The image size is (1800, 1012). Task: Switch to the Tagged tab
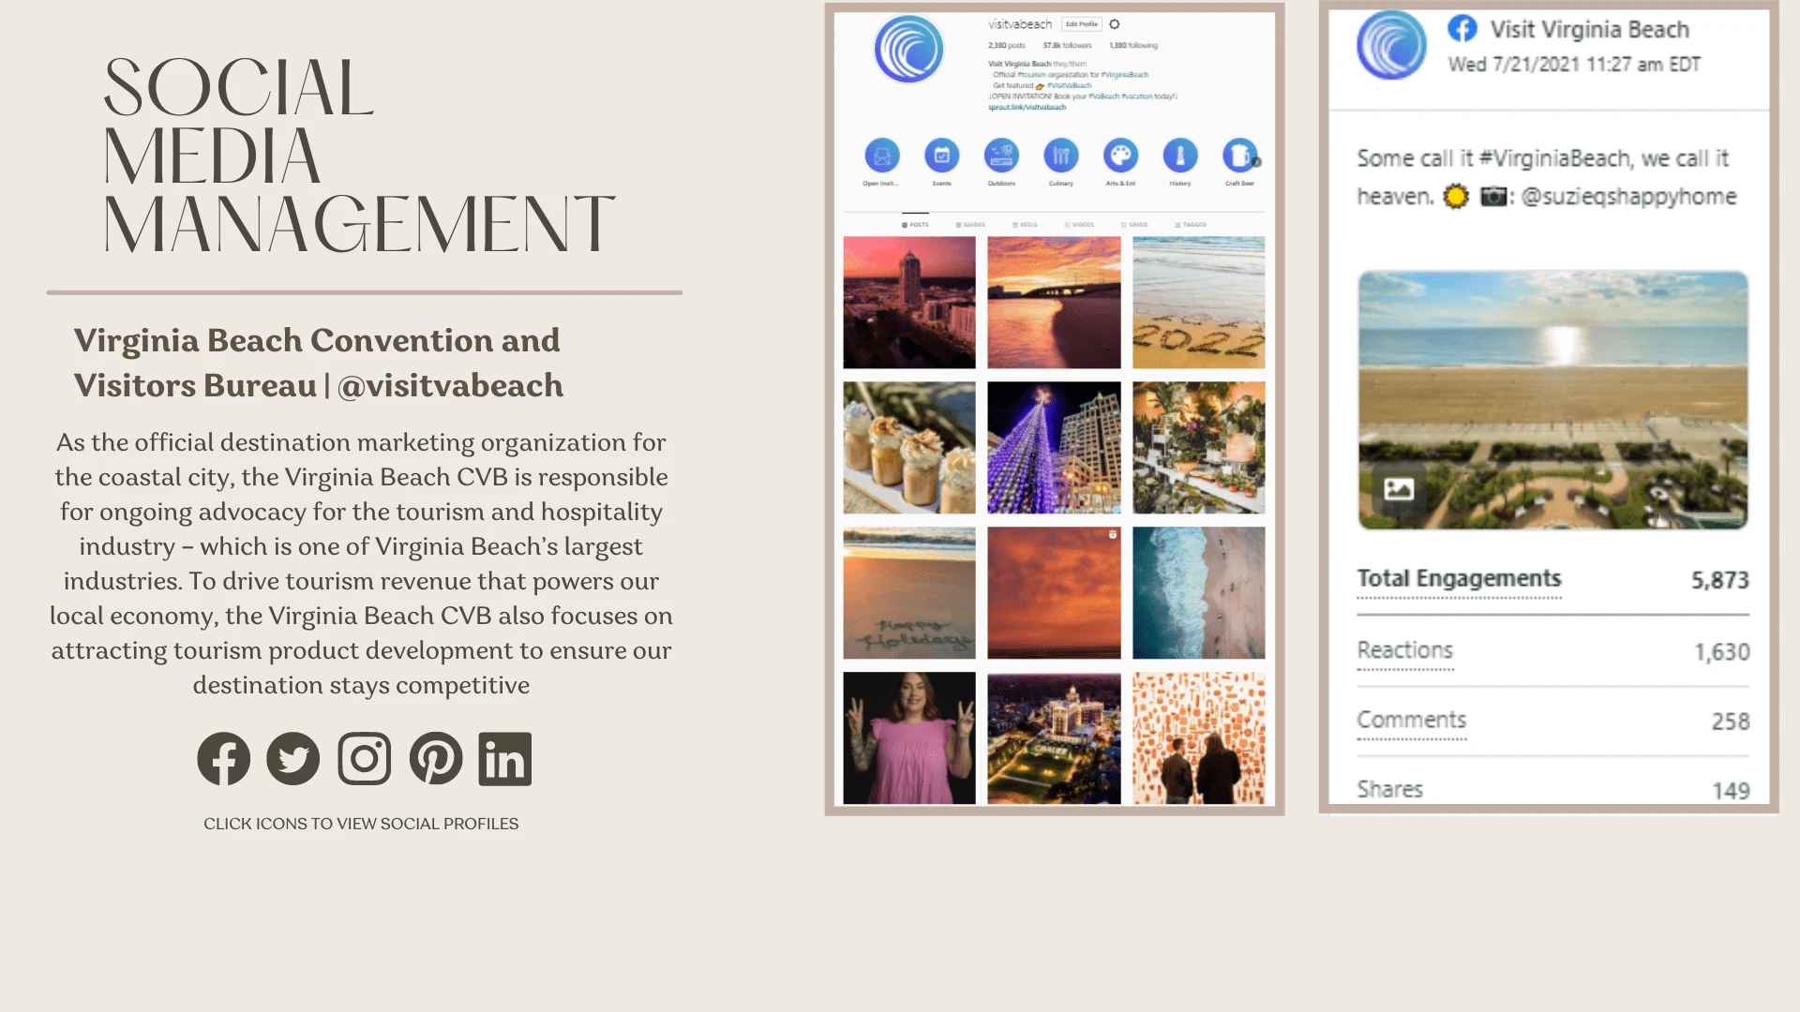[x=1191, y=225]
